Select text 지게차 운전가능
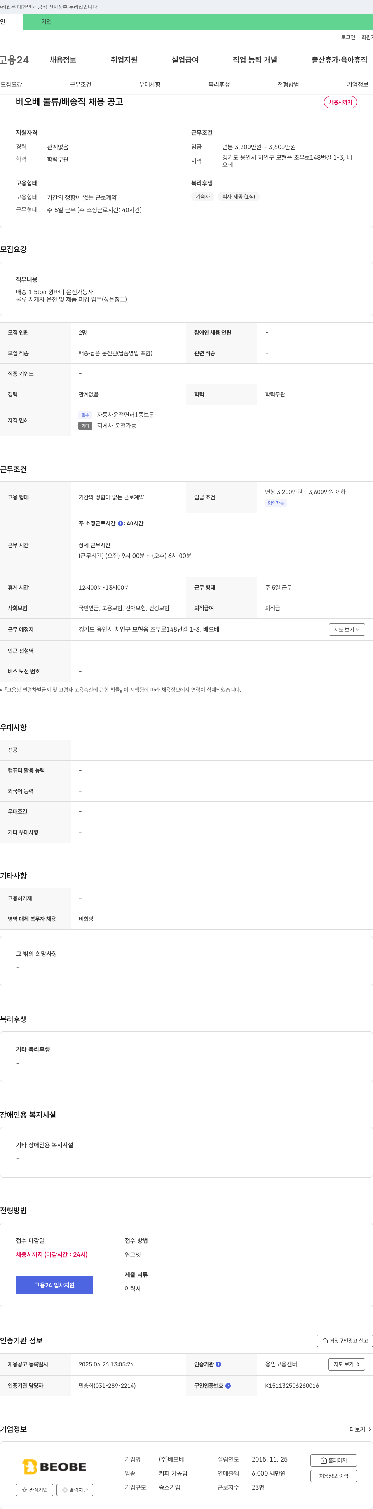The image size is (373, 1509). click(x=117, y=426)
